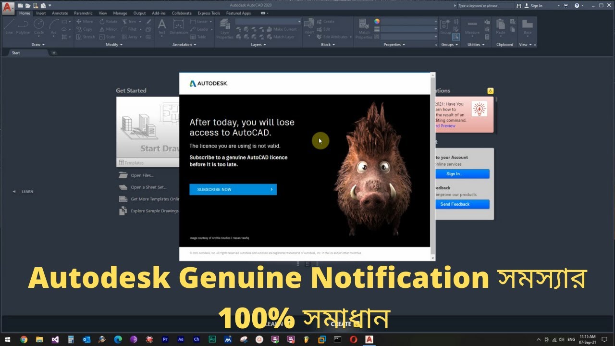615x346 pixels.
Task: Expand the Annotation panel dropdown
Action: coord(184,45)
